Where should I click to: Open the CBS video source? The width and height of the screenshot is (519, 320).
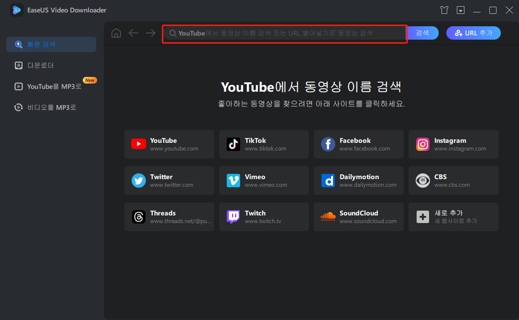coord(453,181)
